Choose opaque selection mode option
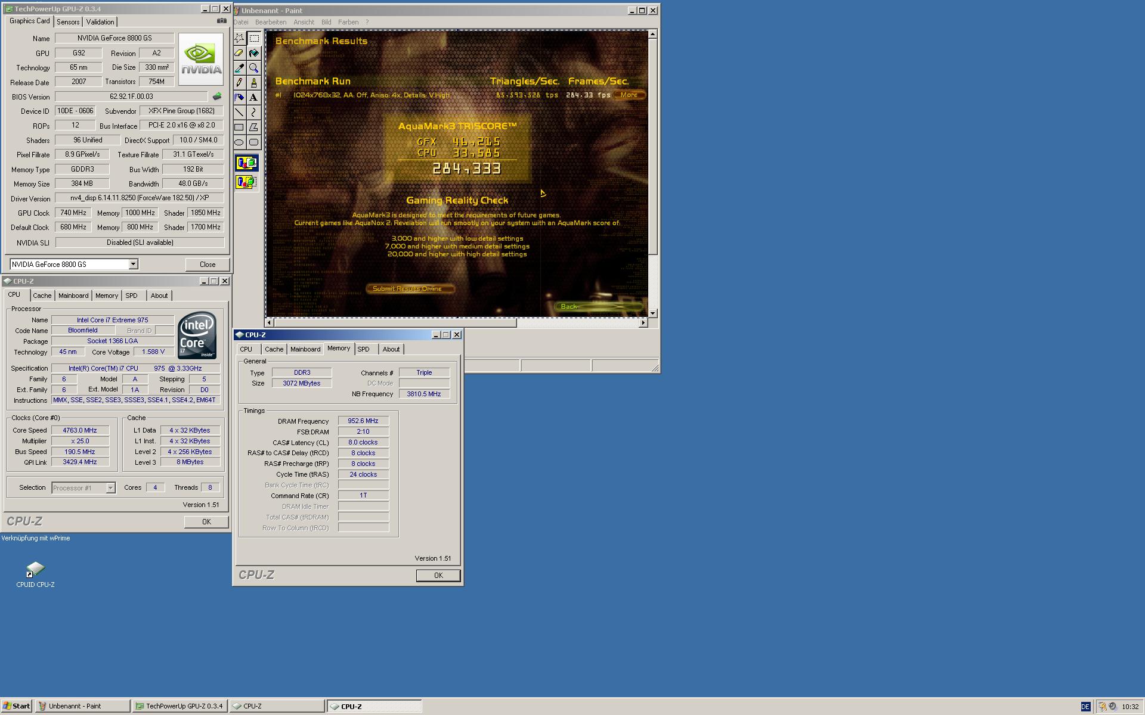The width and height of the screenshot is (1145, 715). (247, 163)
